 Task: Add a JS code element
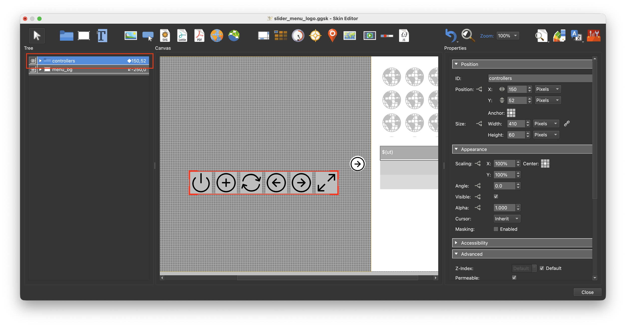[404, 36]
